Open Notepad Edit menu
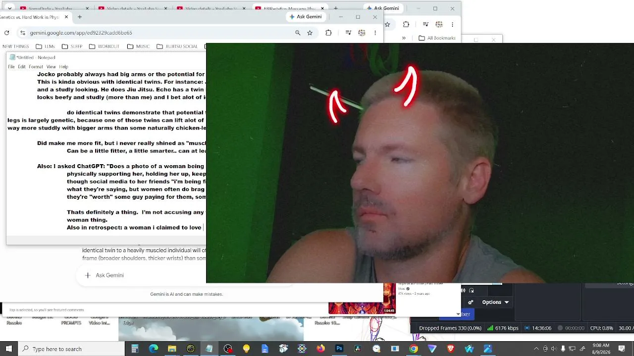Viewport: 634px width, 356px height. [x=22, y=67]
